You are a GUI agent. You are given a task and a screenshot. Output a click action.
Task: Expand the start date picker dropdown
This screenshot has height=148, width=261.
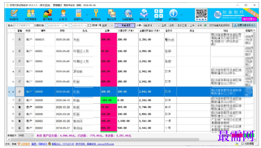tap(62, 25)
